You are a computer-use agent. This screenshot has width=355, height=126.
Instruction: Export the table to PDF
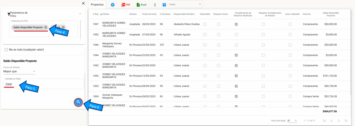pyautogui.click(x=126, y=4)
